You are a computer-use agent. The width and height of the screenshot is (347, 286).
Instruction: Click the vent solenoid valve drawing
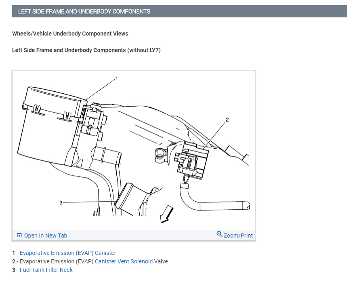191,160
